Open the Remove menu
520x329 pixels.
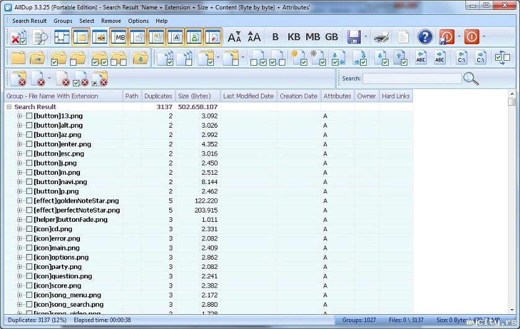111,21
